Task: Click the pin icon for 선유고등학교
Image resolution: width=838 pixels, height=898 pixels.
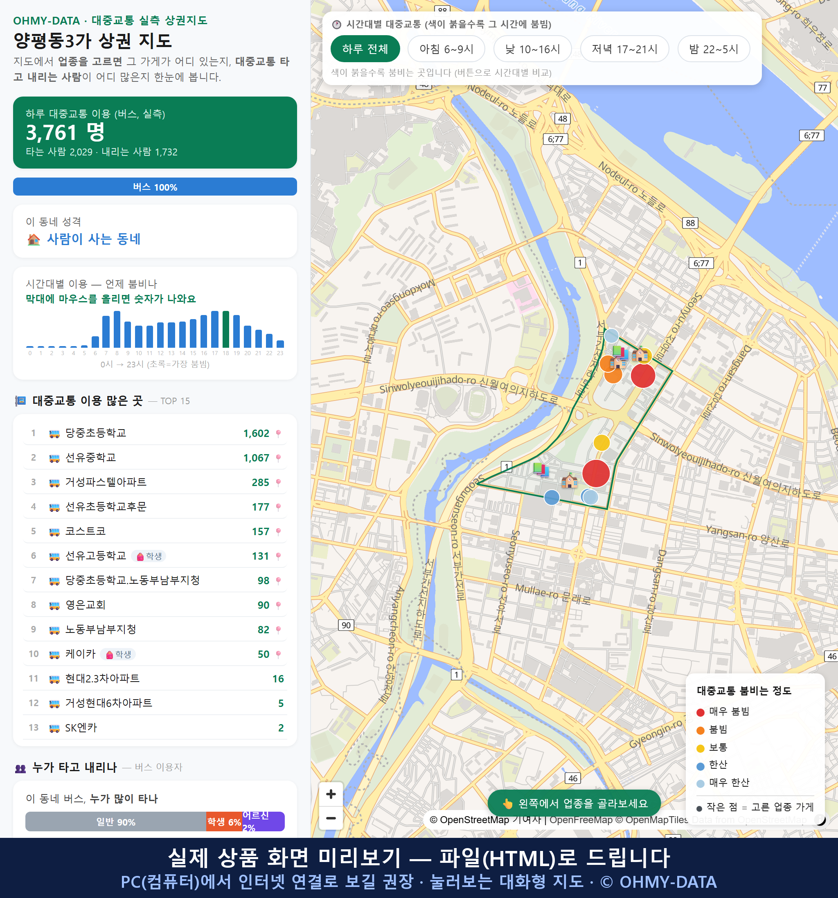Action: pyautogui.click(x=278, y=556)
